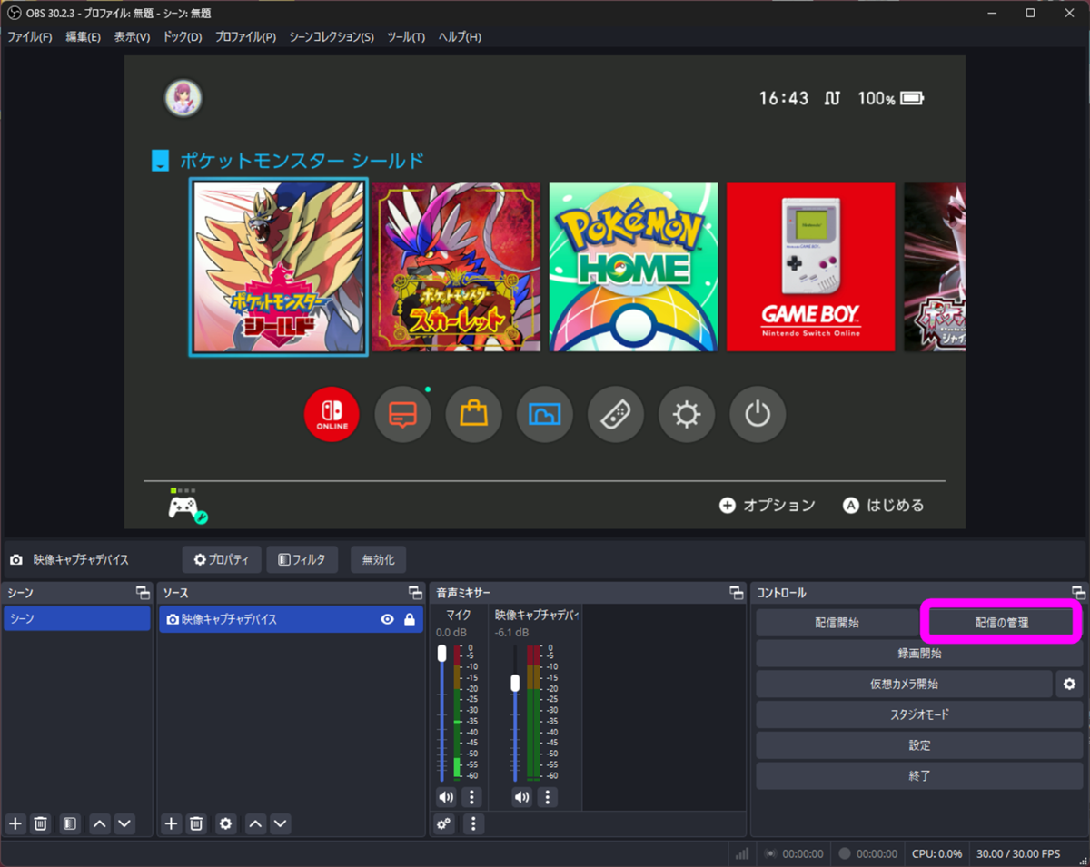Open the プロファイル(P) menu
Image resolution: width=1090 pixels, height=867 pixels.
(245, 37)
